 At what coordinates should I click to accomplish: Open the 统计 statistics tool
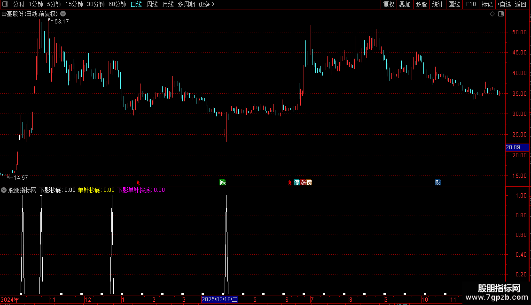(x=437, y=4)
